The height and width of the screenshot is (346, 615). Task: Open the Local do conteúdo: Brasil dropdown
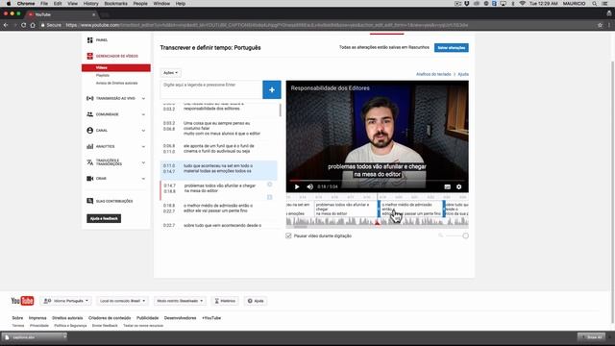122,301
